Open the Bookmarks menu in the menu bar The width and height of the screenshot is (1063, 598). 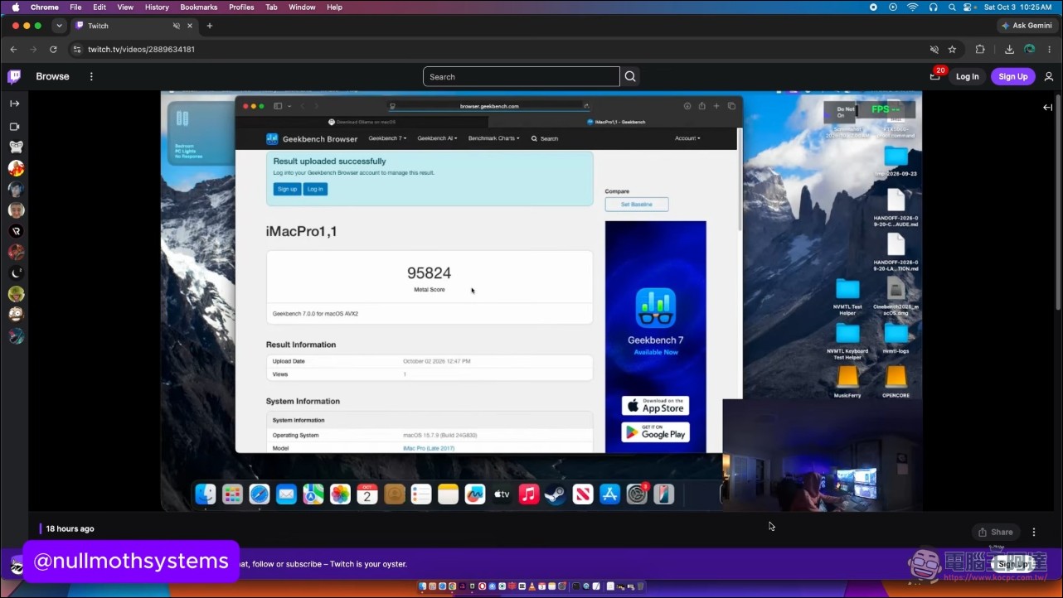[199, 7]
